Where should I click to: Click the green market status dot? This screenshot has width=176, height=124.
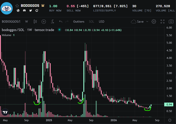pyautogui.click(x=59, y=30)
